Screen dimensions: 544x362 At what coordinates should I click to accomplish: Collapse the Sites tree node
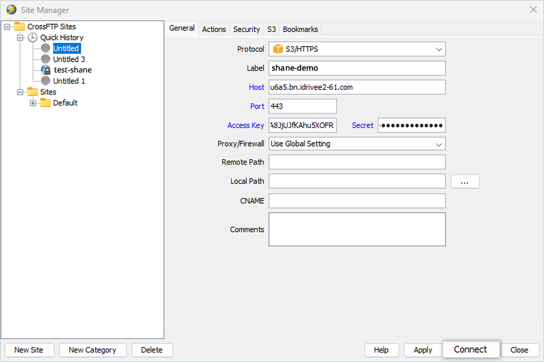coord(20,92)
